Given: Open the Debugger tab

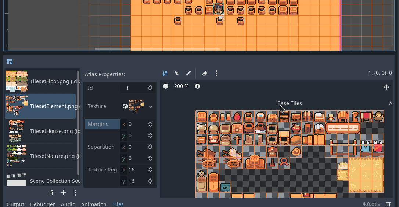Looking at the screenshot, I should tap(43, 204).
